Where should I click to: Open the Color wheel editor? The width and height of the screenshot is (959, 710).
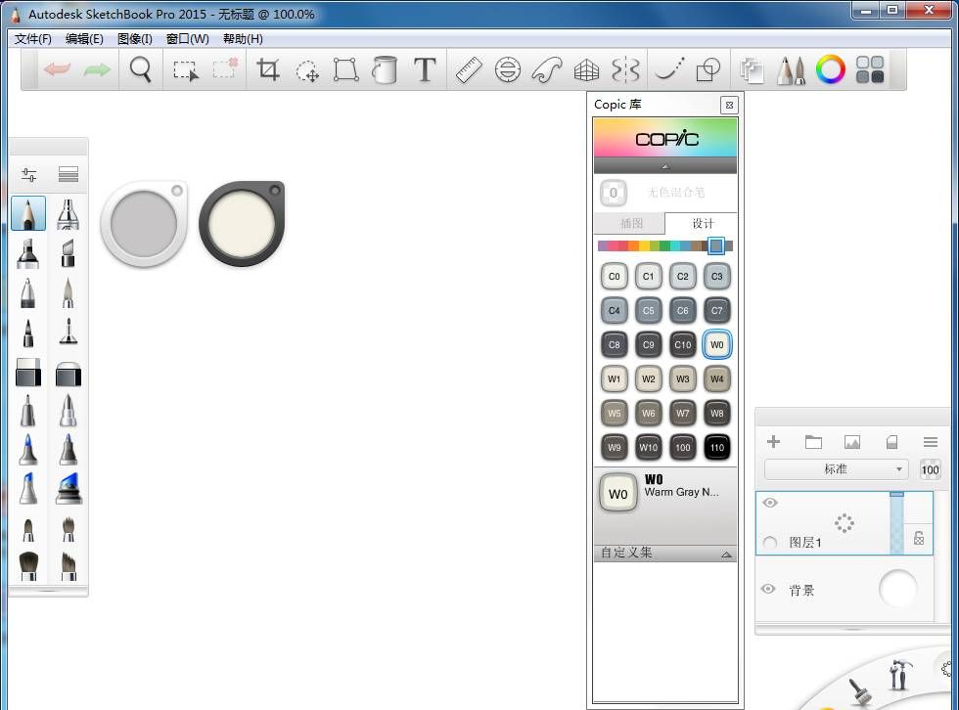pos(831,69)
